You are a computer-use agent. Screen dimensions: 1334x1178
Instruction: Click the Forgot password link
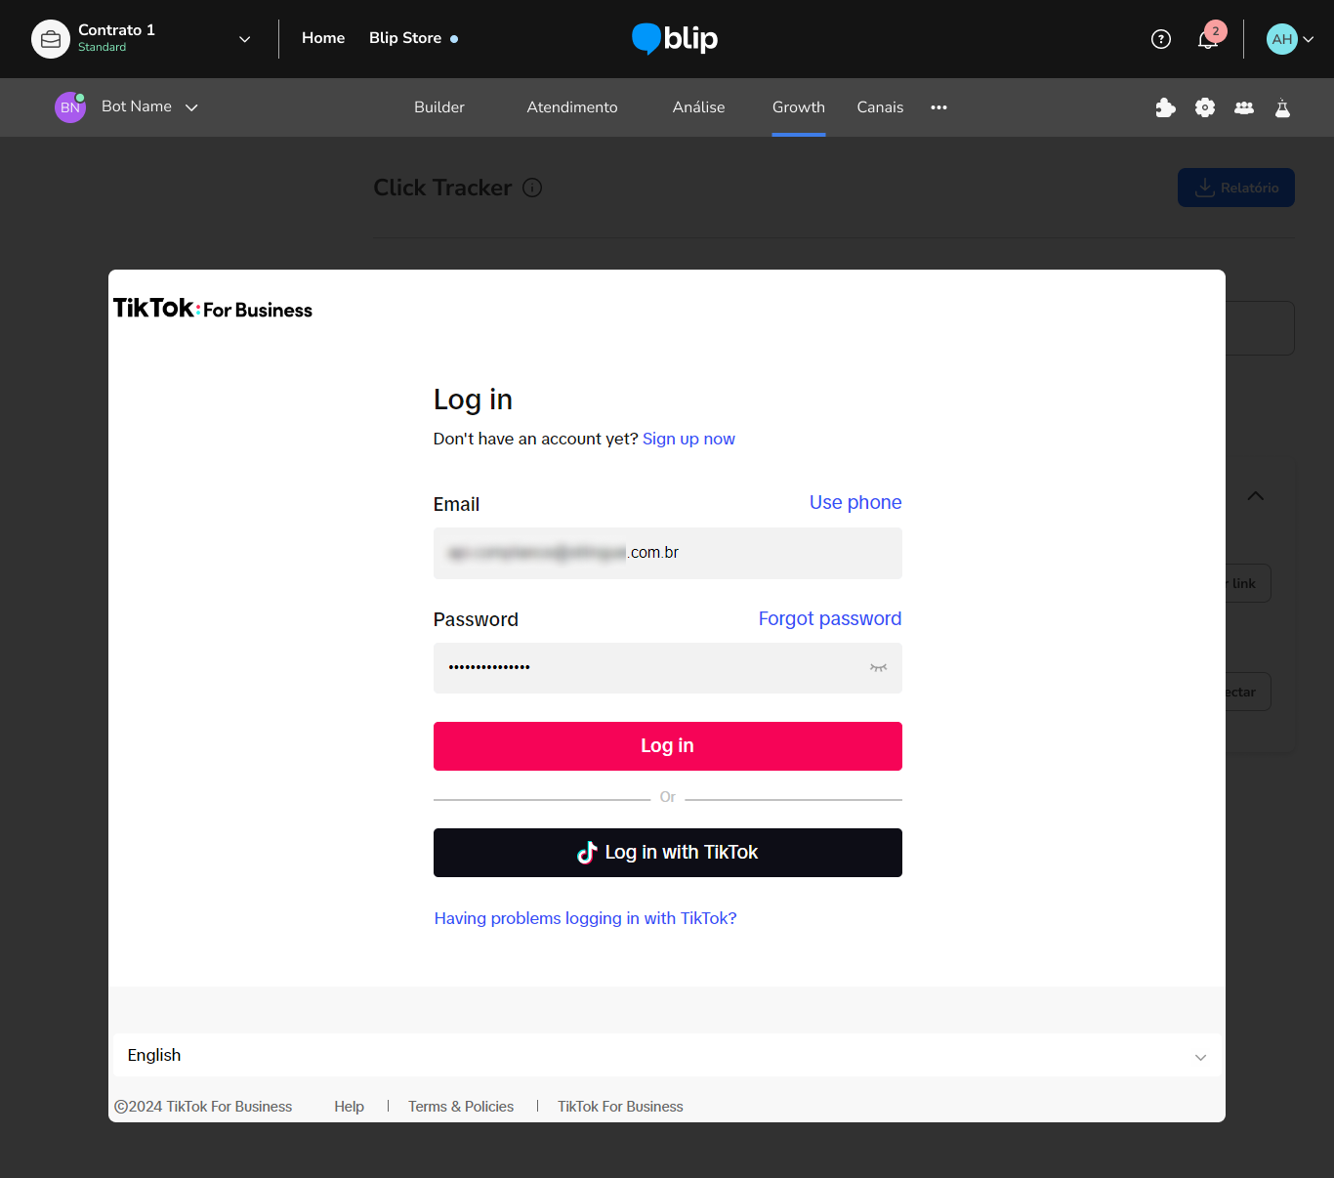[830, 618]
